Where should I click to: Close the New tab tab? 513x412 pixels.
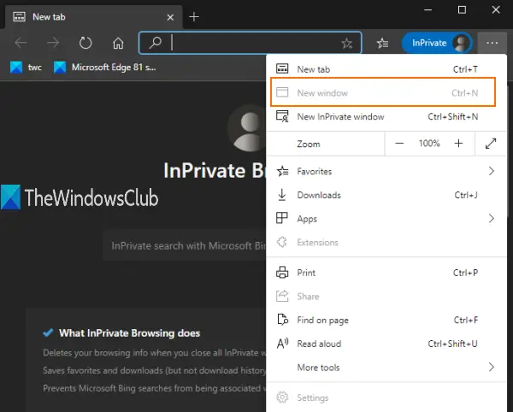point(170,17)
